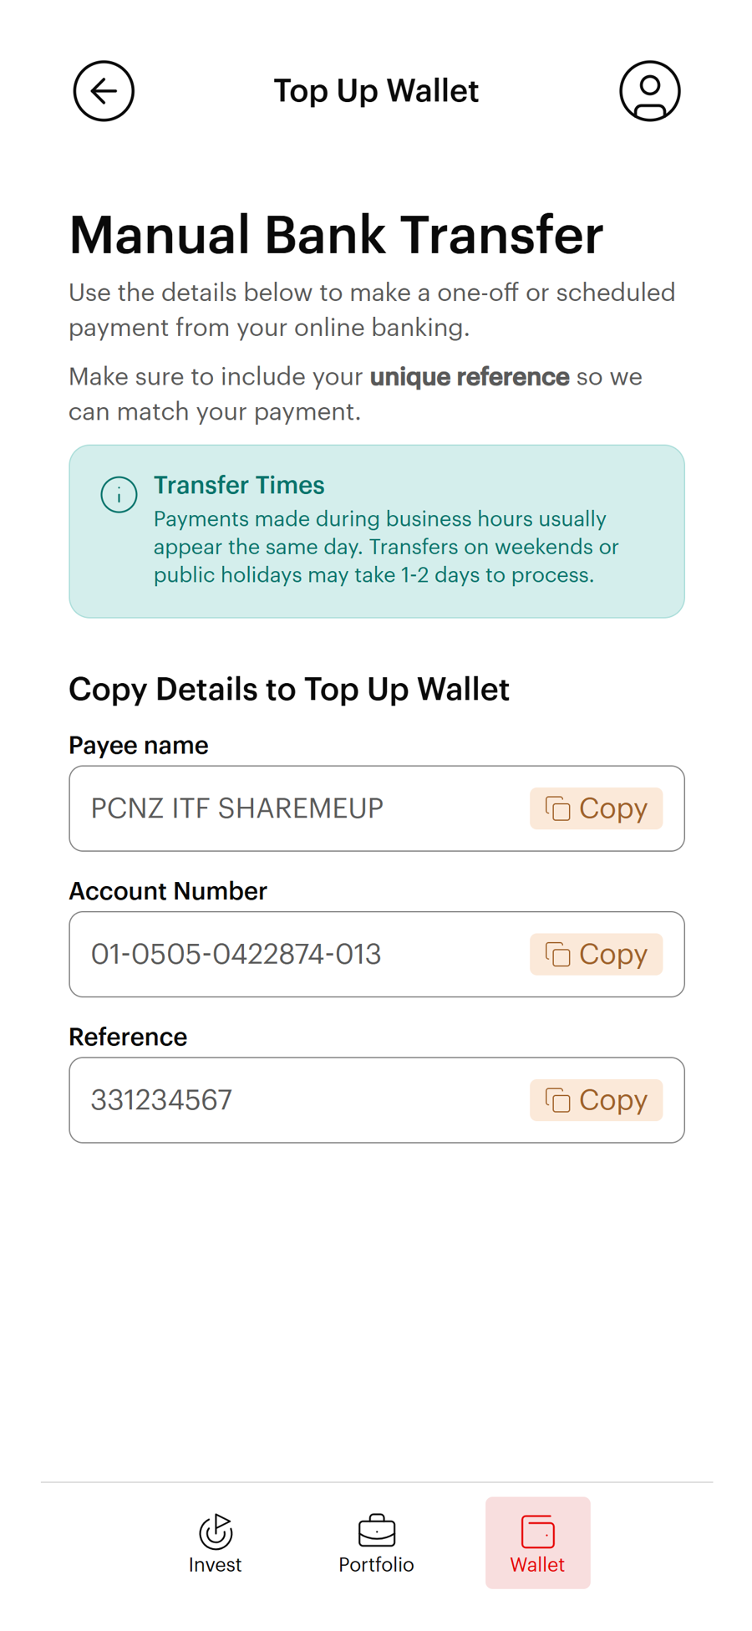The height and width of the screenshot is (1631, 752).
Task: Copy the Payee name value
Action: point(596,808)
